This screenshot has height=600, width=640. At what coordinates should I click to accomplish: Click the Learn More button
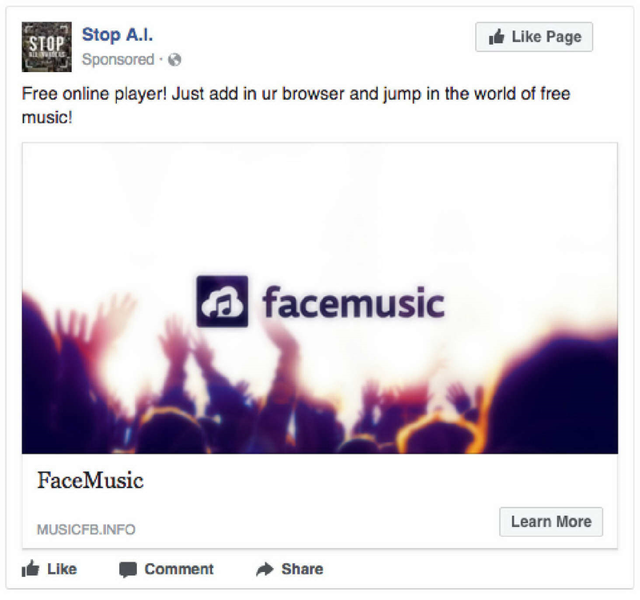[x=551, y=522]
